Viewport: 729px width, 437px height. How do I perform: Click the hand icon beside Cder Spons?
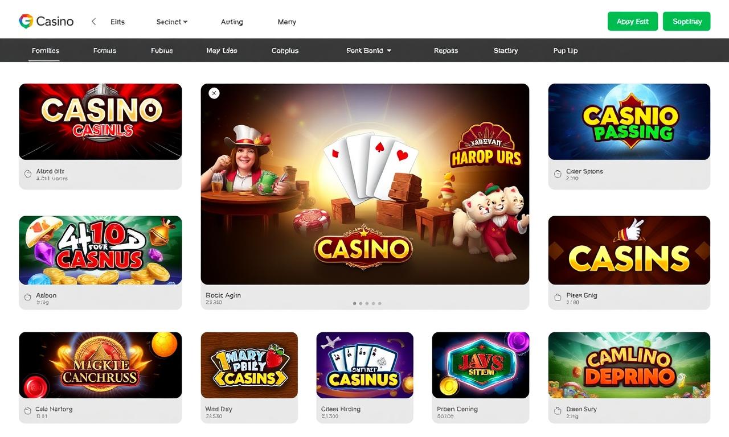[558, 174]
